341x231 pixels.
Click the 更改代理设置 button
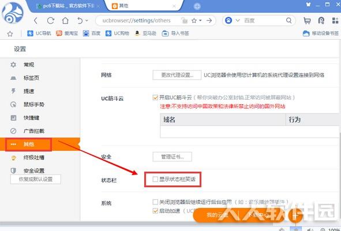tap(177, 75)
